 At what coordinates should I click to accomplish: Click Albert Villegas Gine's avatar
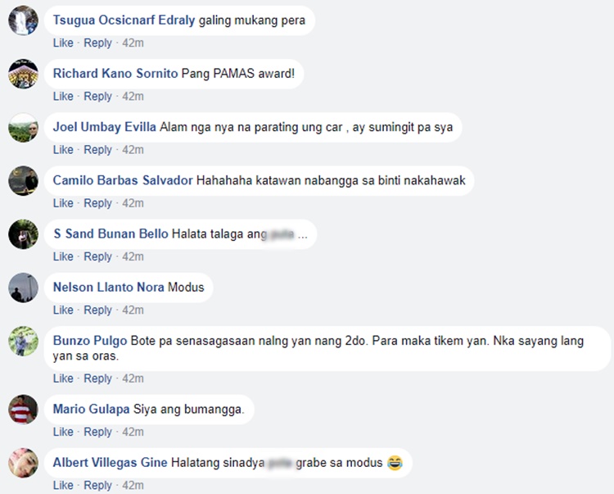pos(23,463)
